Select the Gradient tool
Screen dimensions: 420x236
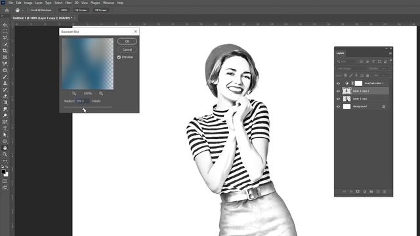click(5, 102)
